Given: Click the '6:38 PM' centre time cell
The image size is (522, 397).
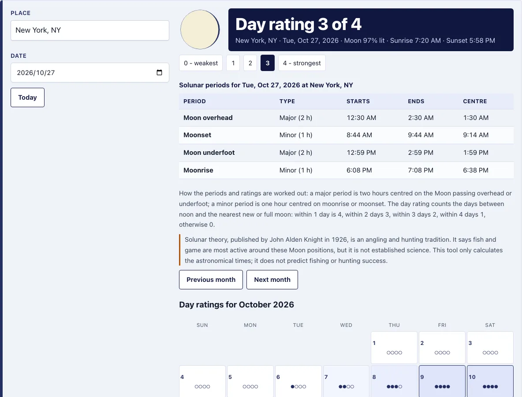Looking at the screenshot, I should (x=476, y=171).
